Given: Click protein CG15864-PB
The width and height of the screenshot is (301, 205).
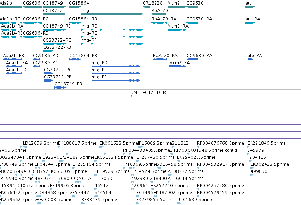Looking at the screenshot, I should click(x=75, y=59).
